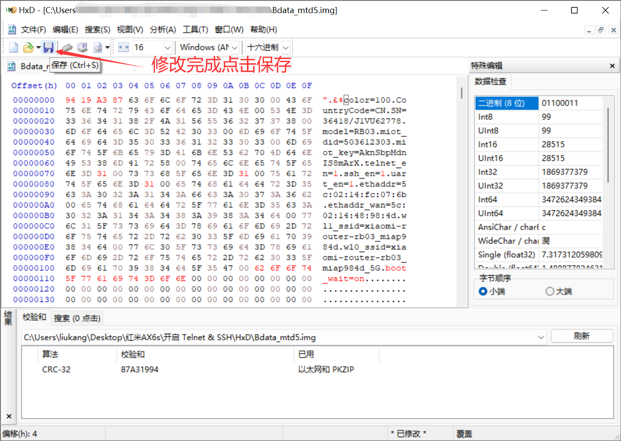The image size is (621, 441).
Task: Minimize the HxD main window
Action: point(544,10)
